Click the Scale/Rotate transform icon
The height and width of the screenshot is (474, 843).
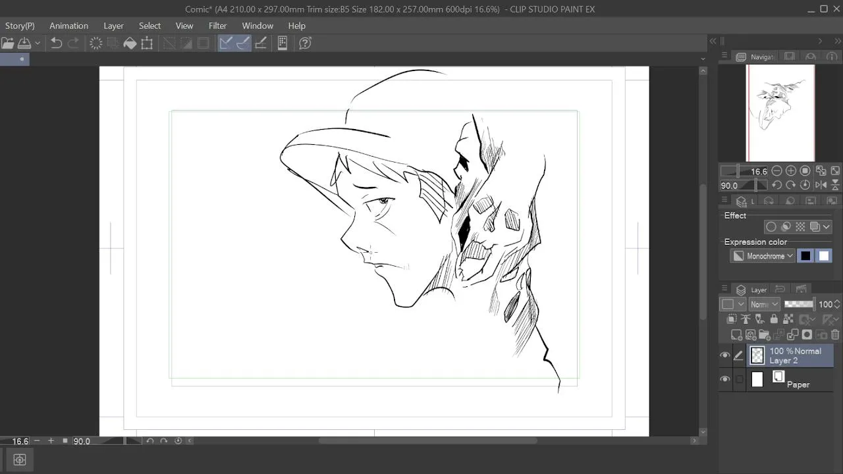pos(147,43)
